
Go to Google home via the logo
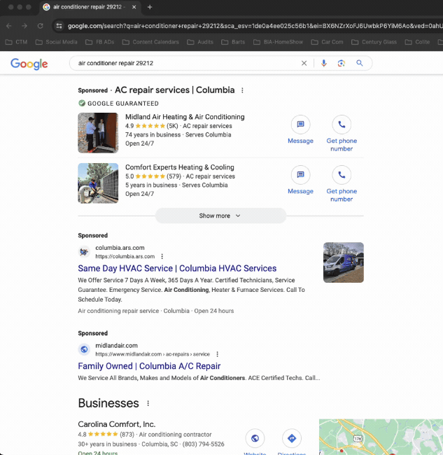click(x=29, y=64)
